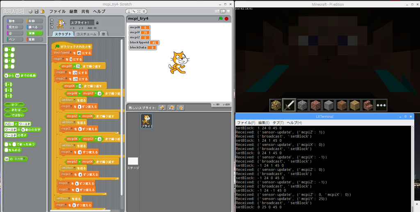
Task: Select Minecraft cobblestone hotbar slot
Action: [302, 105]
